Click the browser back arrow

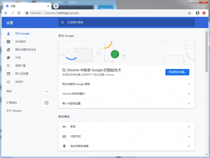(x=6, y=13)
